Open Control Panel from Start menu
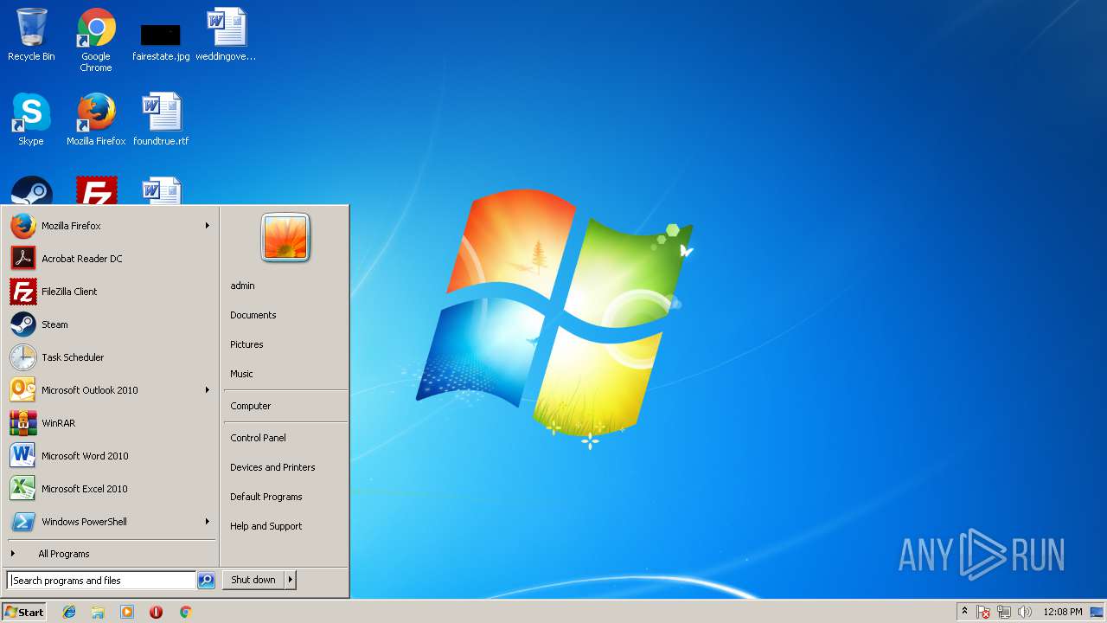Screen dimensions: 1107x623 point(285,438)
